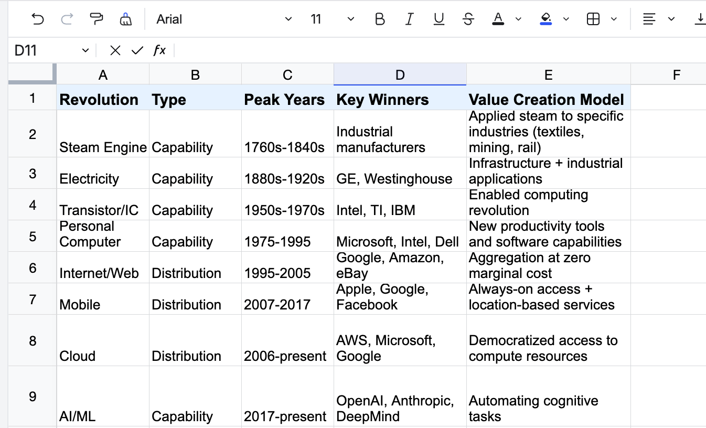
Task: Click into the formula bar input
Action: coord(440,50)
